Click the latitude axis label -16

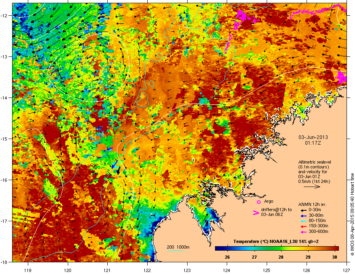pyautogui.click(x=4, y=180)
